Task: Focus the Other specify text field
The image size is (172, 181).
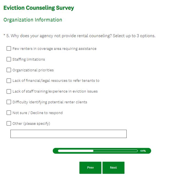Action: [68, 134]
